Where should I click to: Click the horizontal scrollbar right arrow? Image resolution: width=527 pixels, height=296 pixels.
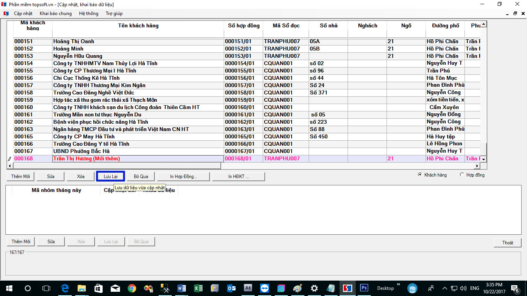pyautogui.click(x=477, y=166)
